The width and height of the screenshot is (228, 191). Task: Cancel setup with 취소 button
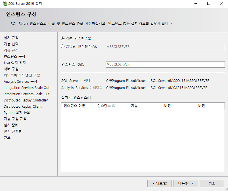point(212,184)
